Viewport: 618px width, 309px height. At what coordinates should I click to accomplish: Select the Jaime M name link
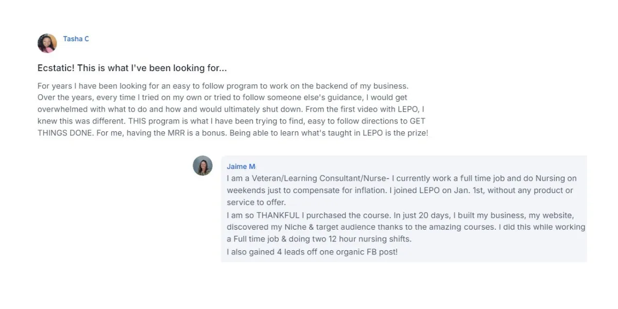(x=241, y=166)
